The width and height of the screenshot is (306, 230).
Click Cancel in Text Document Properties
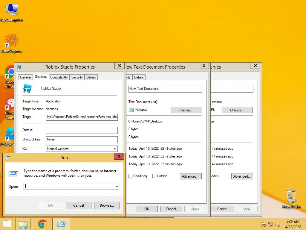pos(171,209)
